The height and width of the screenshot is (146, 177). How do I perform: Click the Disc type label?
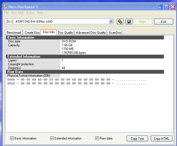point(14,41)
